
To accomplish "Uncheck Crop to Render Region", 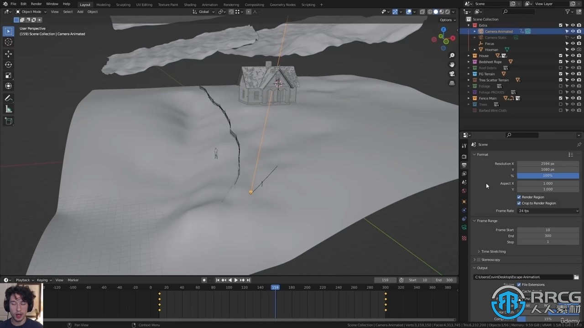I will 519,203.
